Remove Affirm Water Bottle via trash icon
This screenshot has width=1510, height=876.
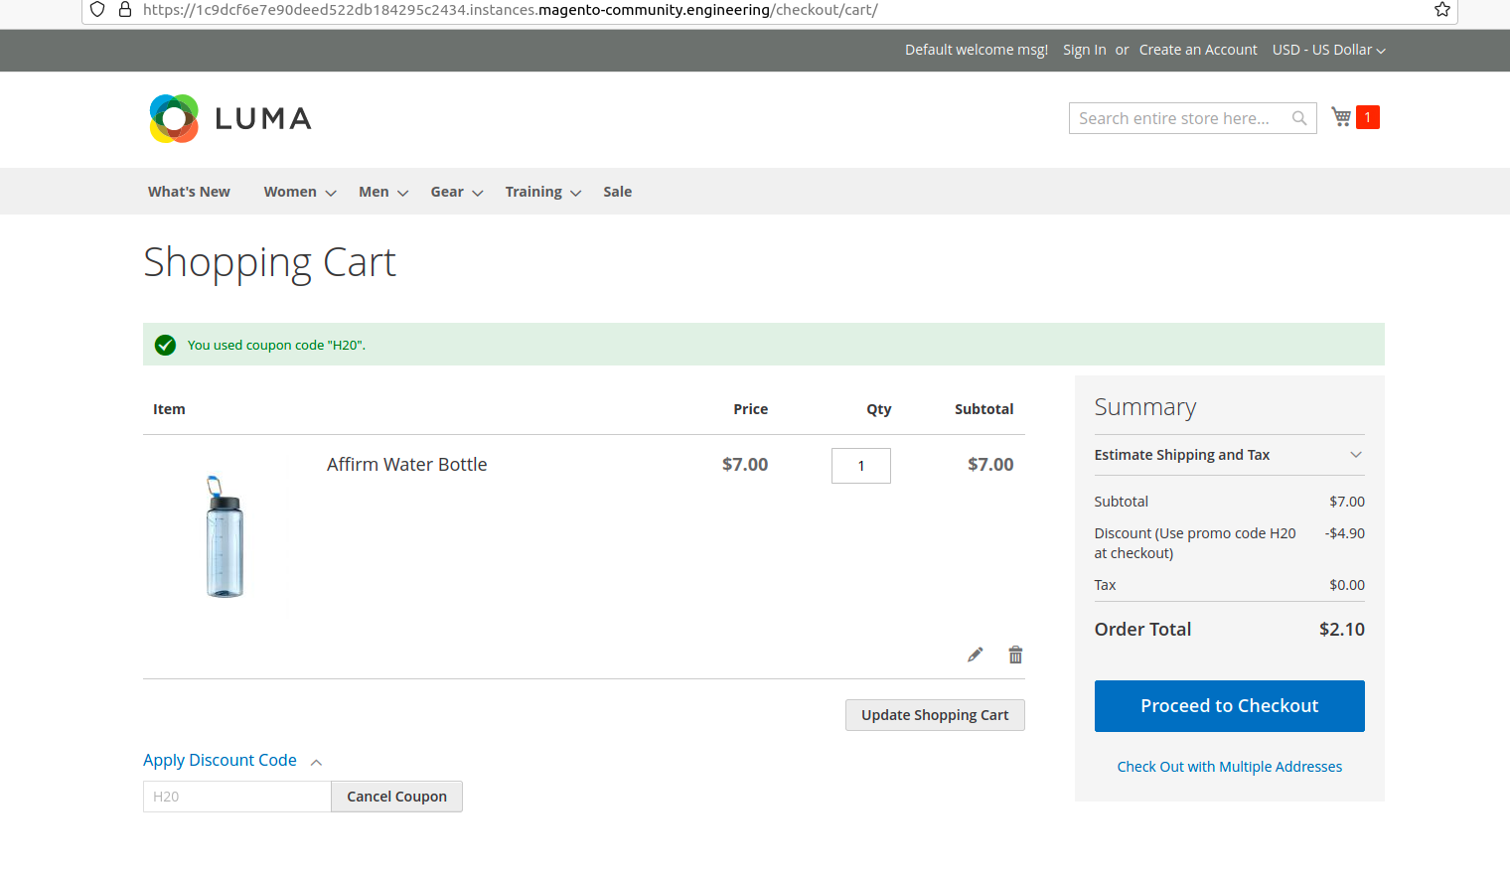(1015, 654)
